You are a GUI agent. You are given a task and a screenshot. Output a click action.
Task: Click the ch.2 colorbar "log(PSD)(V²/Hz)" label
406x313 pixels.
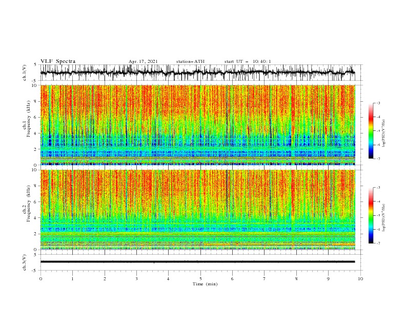384,218
